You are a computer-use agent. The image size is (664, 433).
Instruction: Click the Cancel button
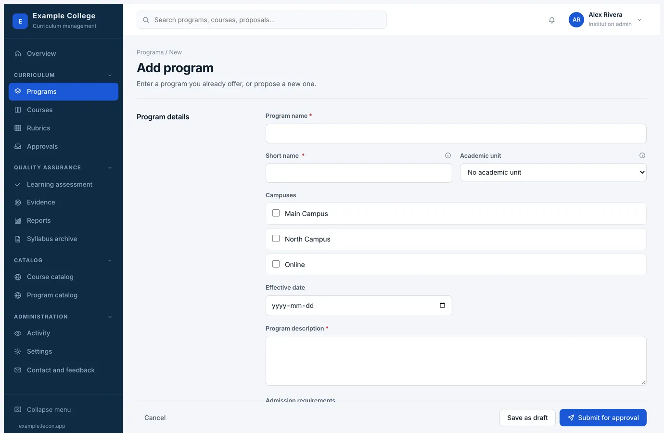[155, 418]
